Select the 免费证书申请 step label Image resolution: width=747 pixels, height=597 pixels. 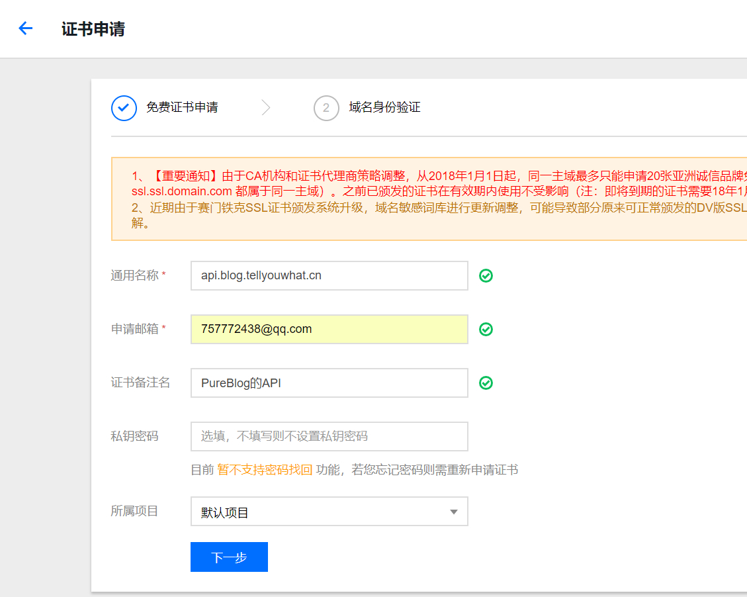(x=182, y=108)
